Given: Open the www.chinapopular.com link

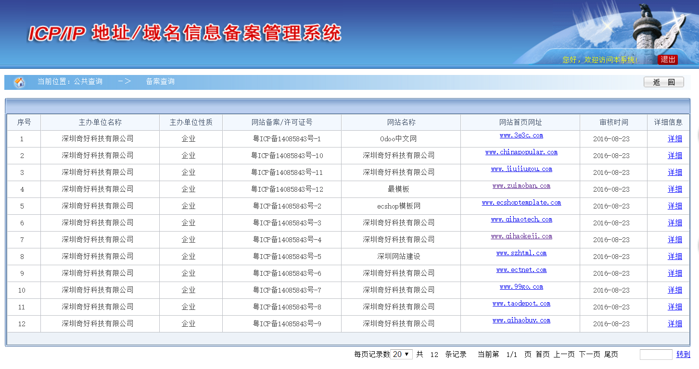Looking at the screenshot, I should coord(521,152).
